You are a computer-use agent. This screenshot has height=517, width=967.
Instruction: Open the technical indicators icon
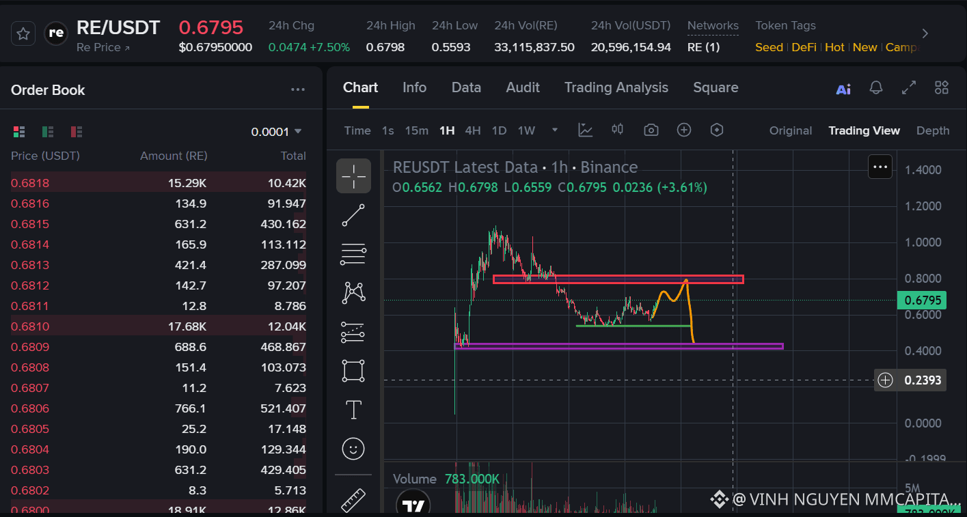coord(585,130)
